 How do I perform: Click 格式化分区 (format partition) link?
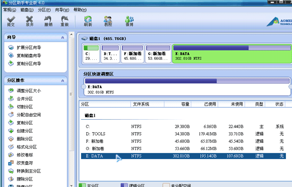click(23, 147)
